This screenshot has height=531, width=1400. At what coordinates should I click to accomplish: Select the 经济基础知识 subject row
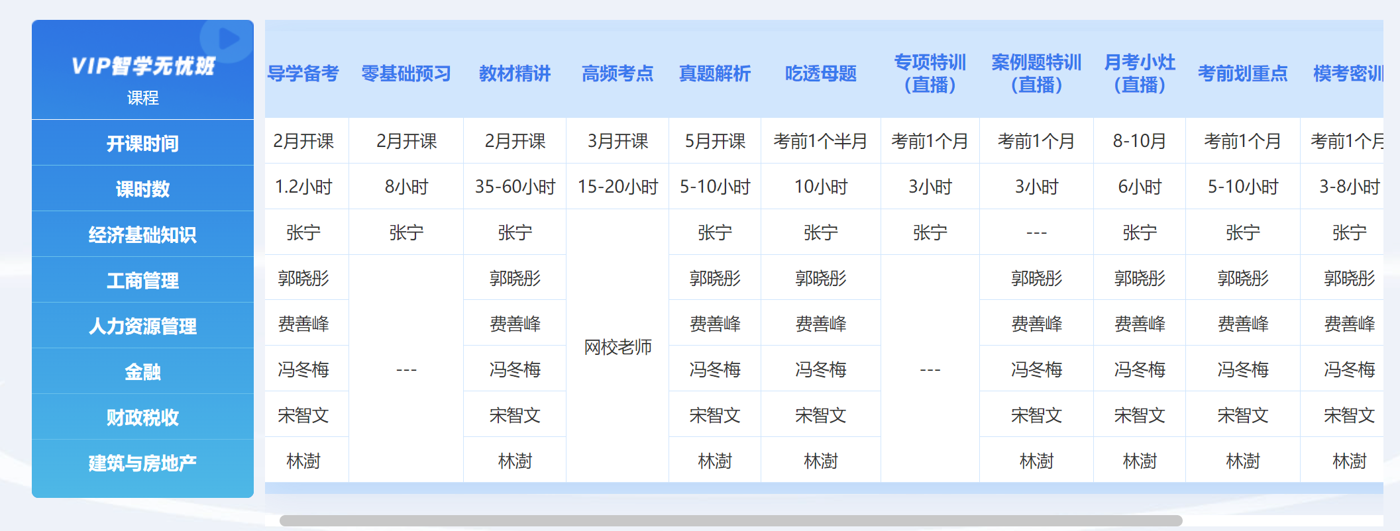[142, 234]
